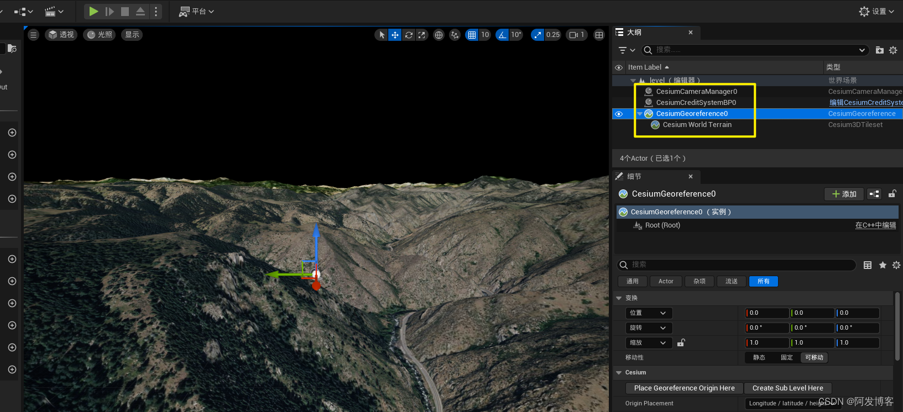Click the 类型 type column header
Screen dimensions: 903x412
pos(833,67)
